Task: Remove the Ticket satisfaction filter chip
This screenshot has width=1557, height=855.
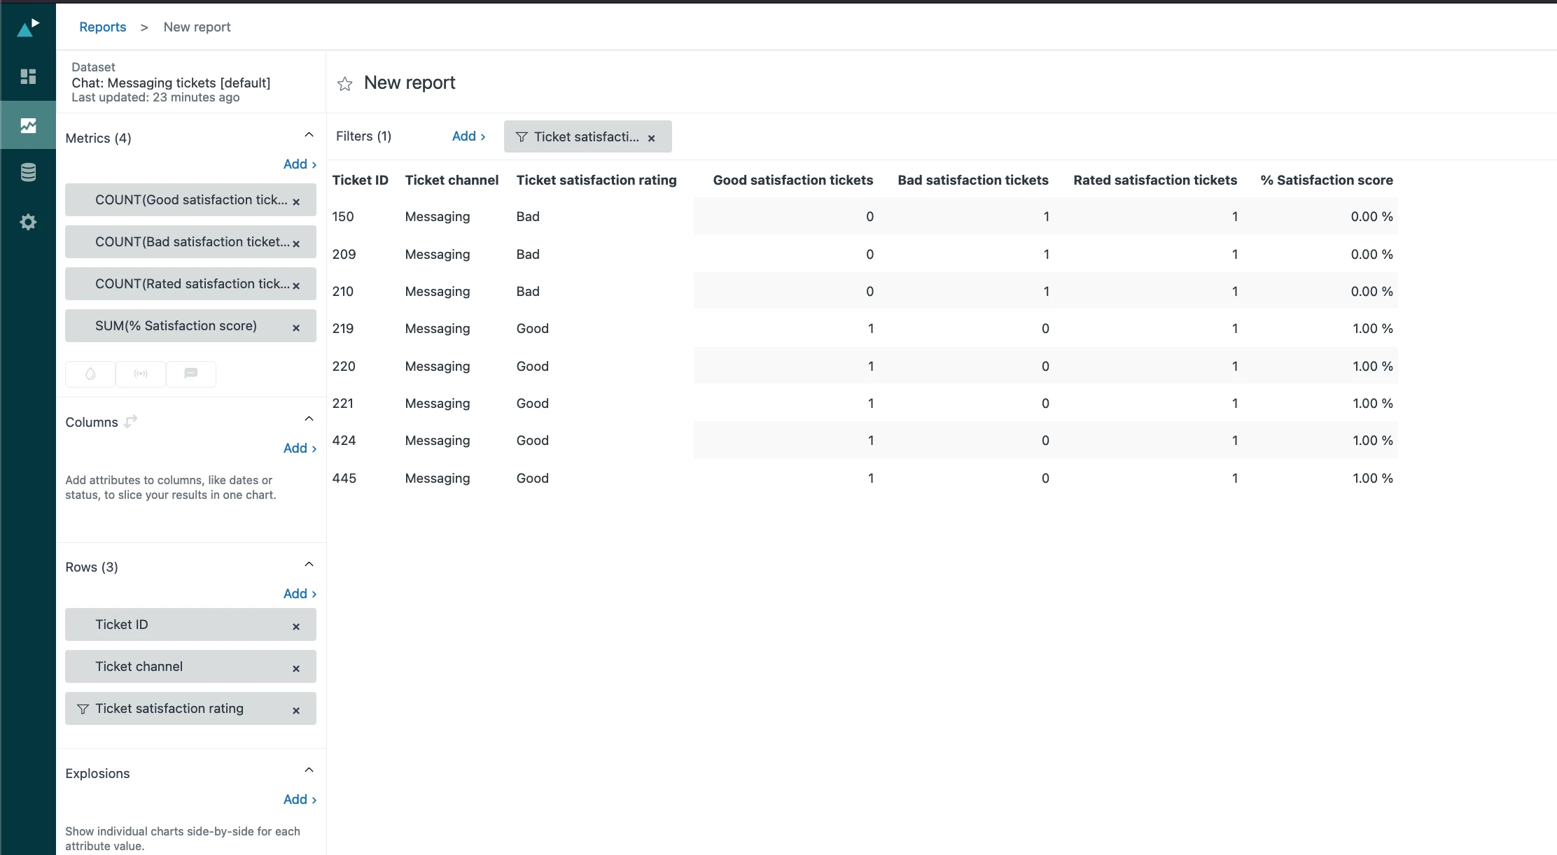Action: coord(651,138)
